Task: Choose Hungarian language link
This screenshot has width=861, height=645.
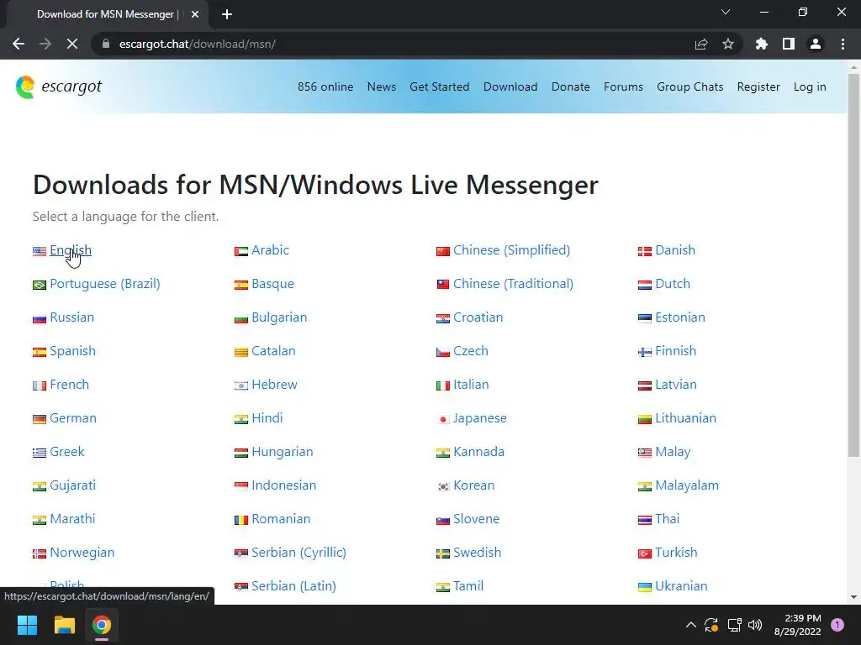Action: tap(283, 451)
